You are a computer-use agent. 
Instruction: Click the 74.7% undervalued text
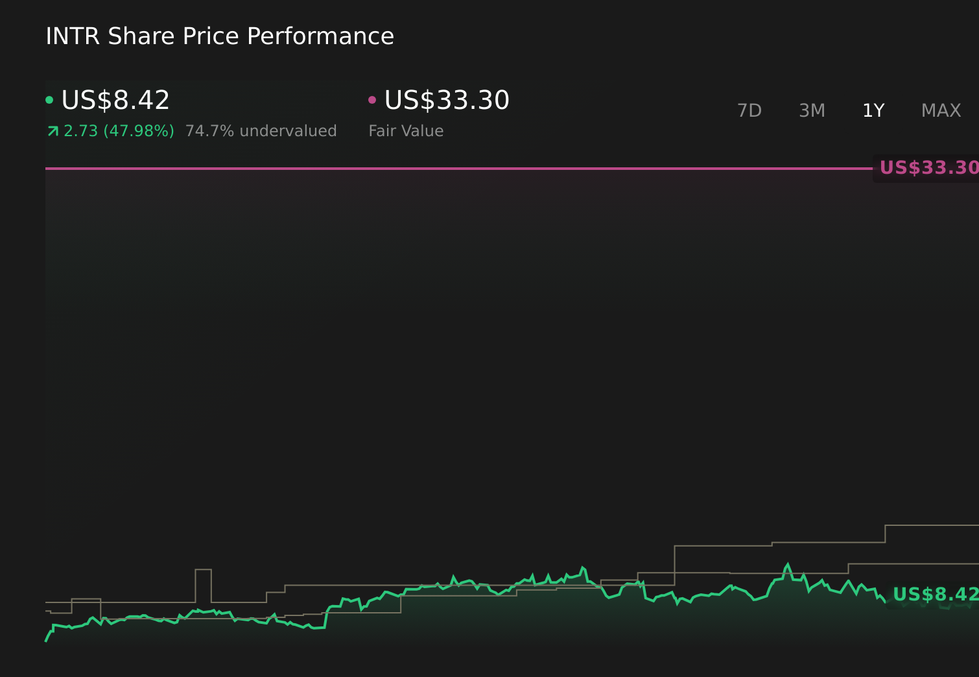[261, 131]
